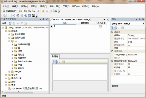Select the Service Broker folder

click(x=25, y=61)
